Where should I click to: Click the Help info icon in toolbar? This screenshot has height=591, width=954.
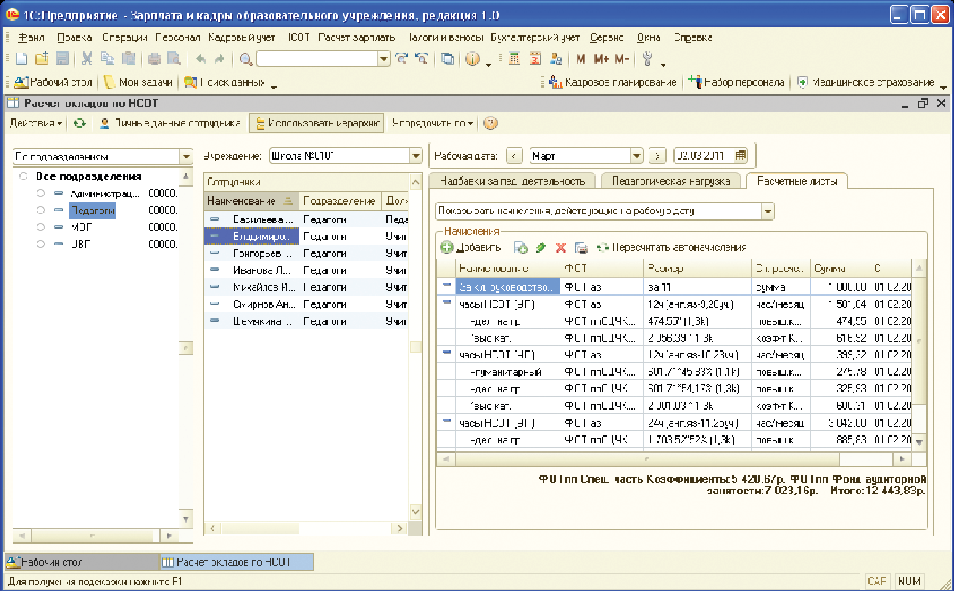point(473,60)
